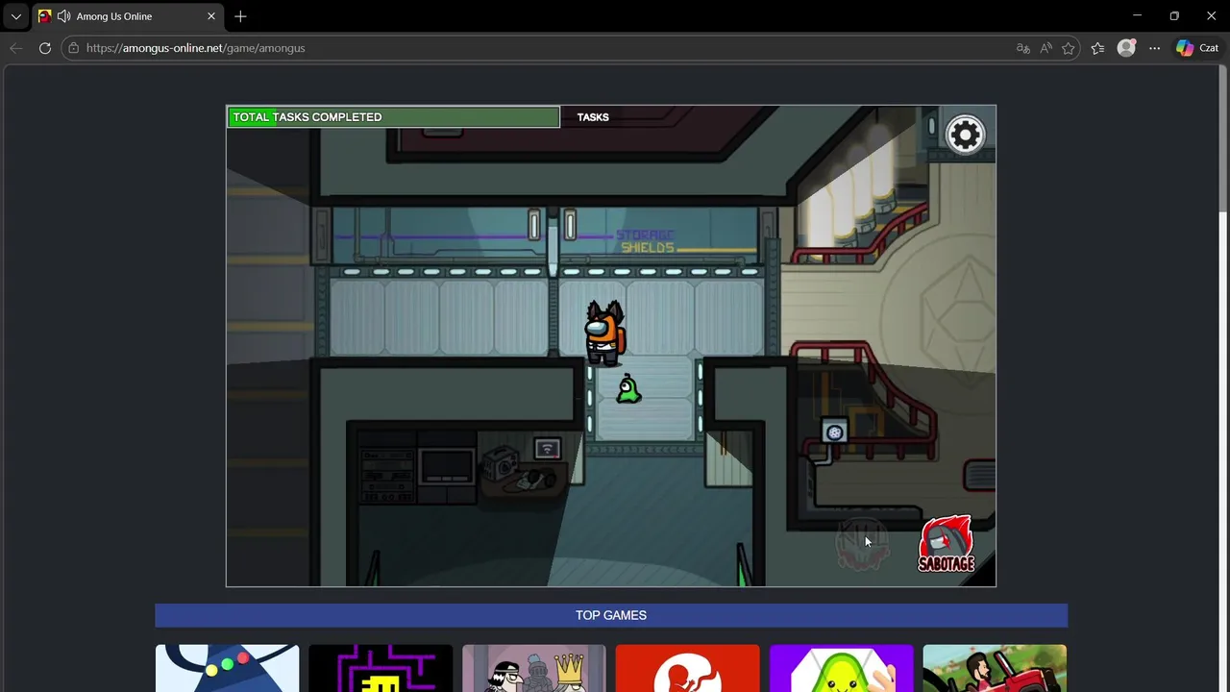1230x692 pixels.
Task: Select the Among Us Online browser tab
Action: (128, 16)
